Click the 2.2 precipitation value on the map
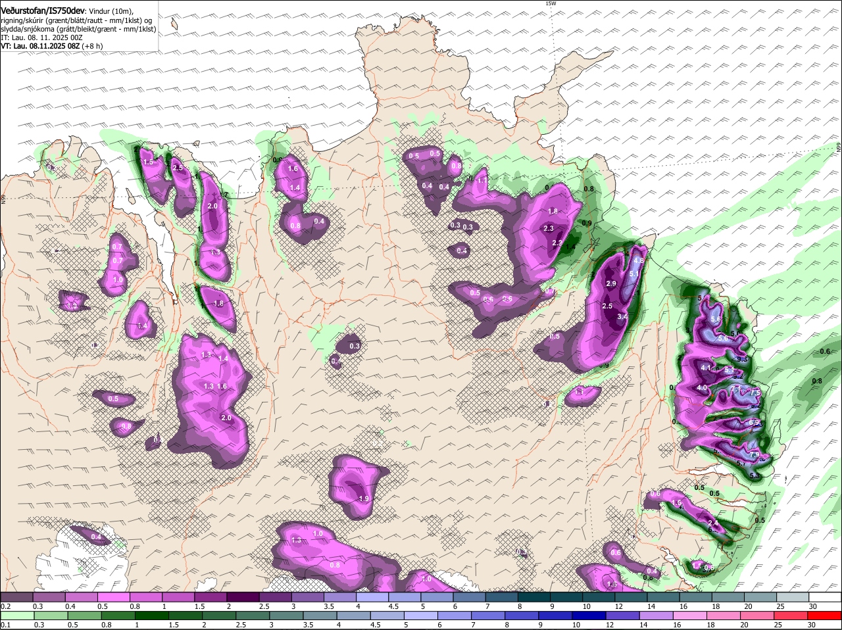This screenshot has height=630, width=842. [x=557, y=243]
